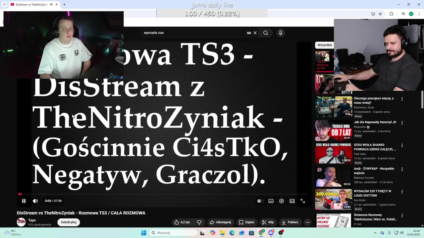
Task: Open the browser tab search dropdown
Action: coord(4,5)
